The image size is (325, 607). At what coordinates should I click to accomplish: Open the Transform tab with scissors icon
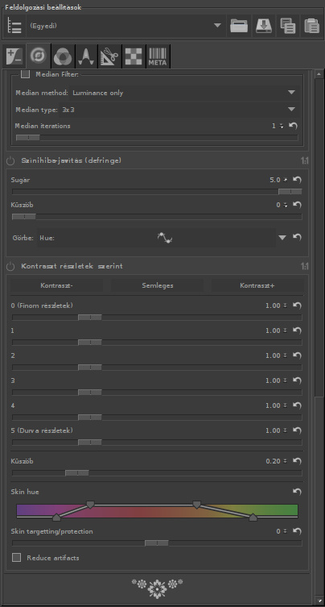click(x=109, y=57)
